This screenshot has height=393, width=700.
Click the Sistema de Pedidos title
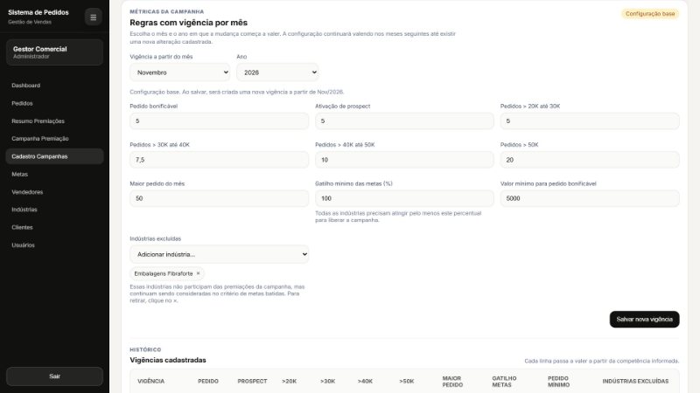click(38, 12)
